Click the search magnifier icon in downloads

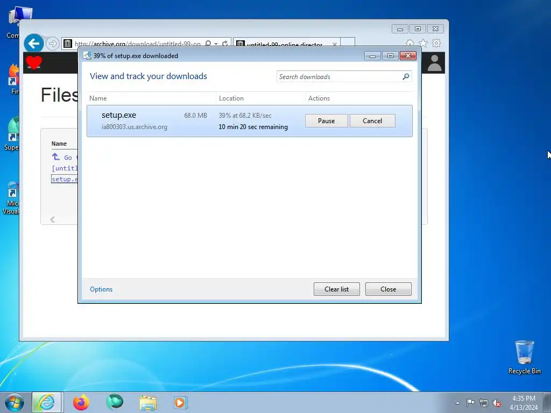(406, 76)
